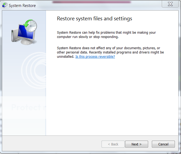The image size is (181, 154).
Task: Click the 'Restore system files and settings' heading
Action: pos(94,19)
